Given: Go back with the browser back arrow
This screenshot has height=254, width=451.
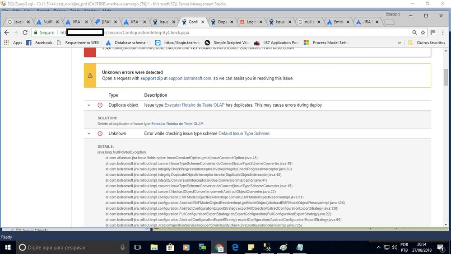Looking at the screenshot, I should [7, 33].
